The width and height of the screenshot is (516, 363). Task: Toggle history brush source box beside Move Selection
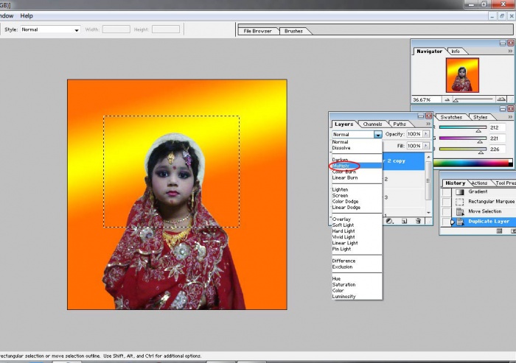[447, 211]
